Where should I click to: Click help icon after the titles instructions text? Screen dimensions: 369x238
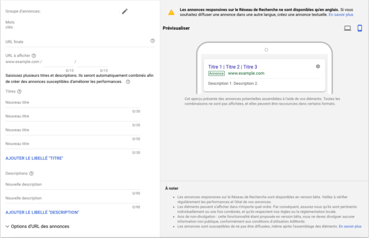[128, 82]
